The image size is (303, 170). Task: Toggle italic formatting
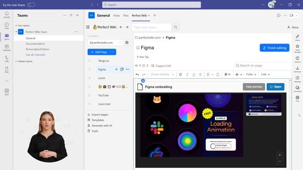coord(187,75)
